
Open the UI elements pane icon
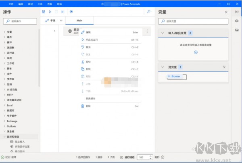(x=237, y=21)
